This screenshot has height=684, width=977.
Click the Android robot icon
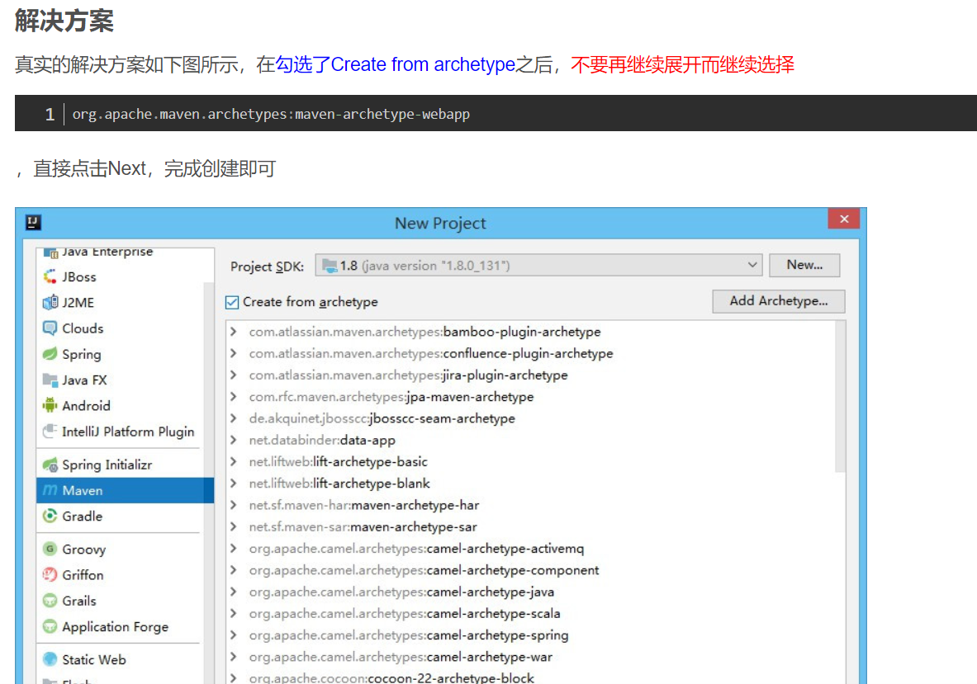pyautogui.click(x=50, y=406)
